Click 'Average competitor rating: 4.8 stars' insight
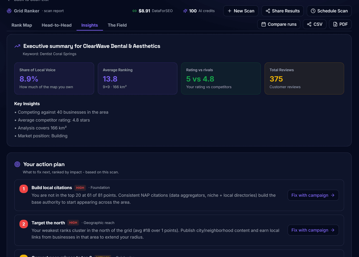This screenshot has height=257, width=359. (54, 120)
